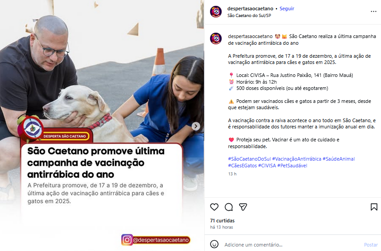The image size is (381, 251).
Task: Open the #PetSaudável hashtag
Action: pyautogui.click(x=292, y=166)
